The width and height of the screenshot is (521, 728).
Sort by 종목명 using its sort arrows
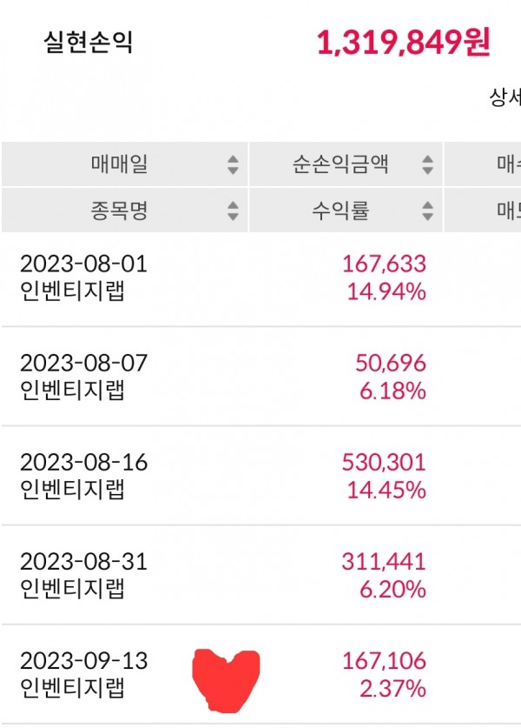coord(233,210)
